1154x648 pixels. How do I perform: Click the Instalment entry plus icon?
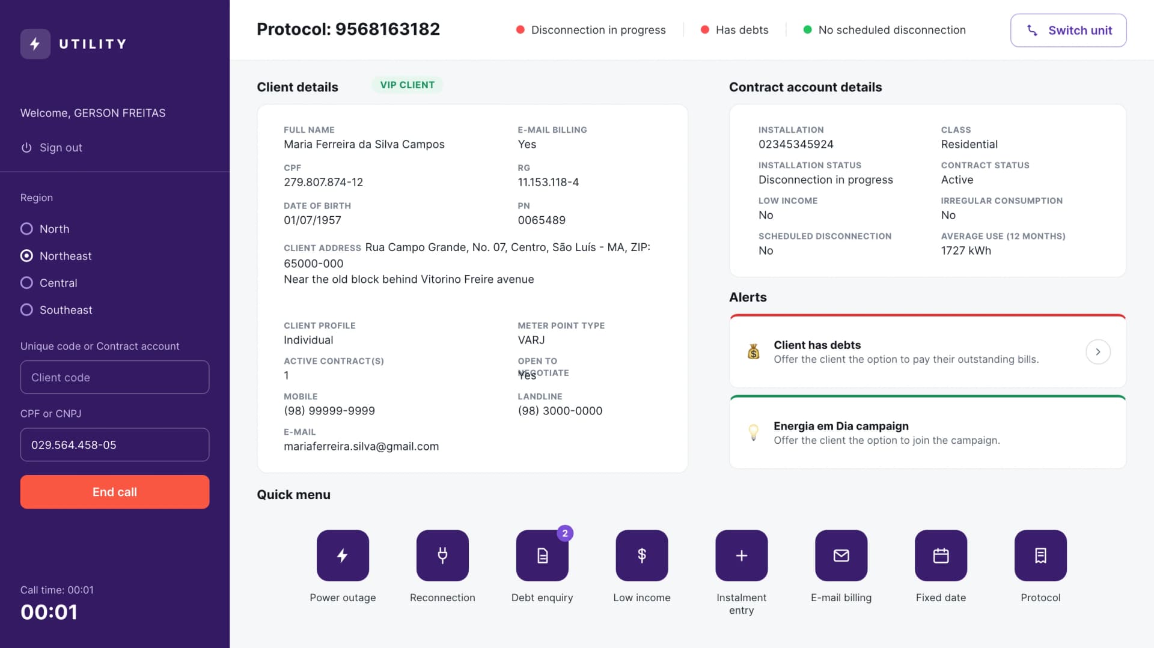click(x=742, y=555)
